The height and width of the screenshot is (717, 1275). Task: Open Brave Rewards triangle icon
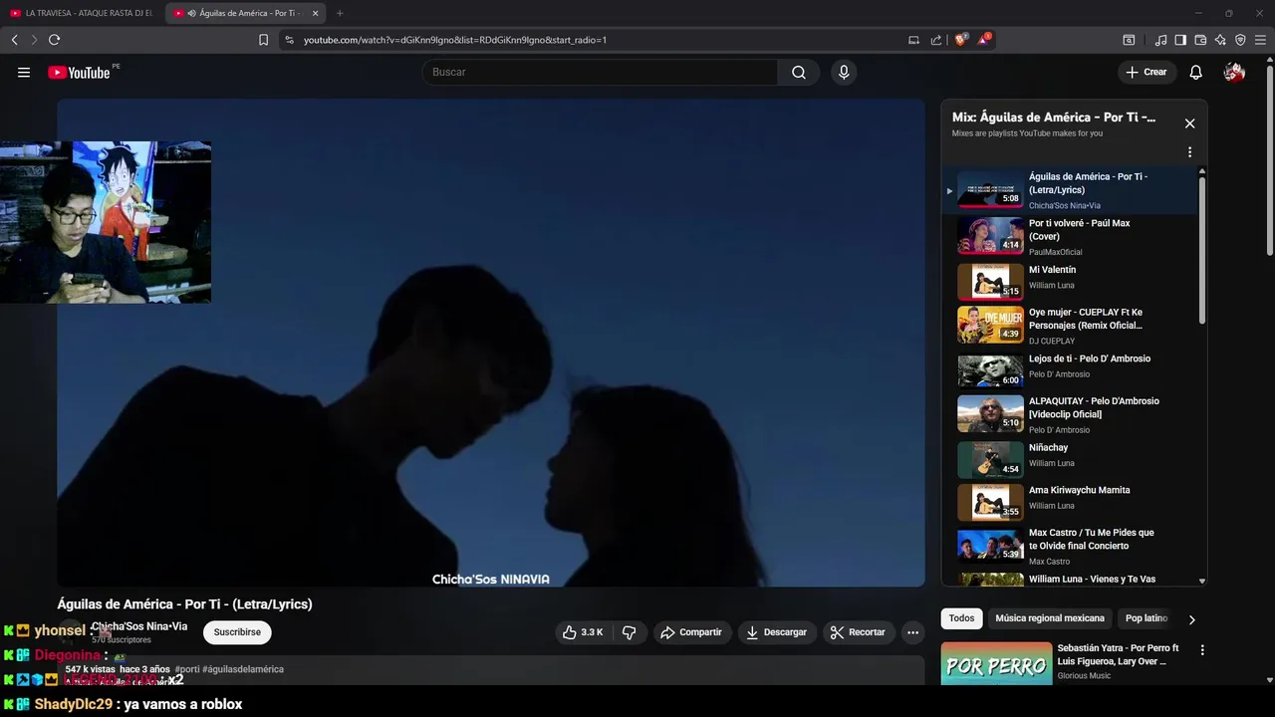(x=984, y=40)
